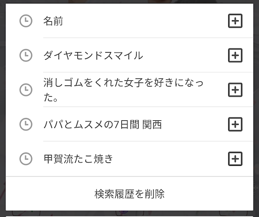Click the history clock icon for ダイヤモンドスマイル
259x217 pixels.
[x=26, y=55]
